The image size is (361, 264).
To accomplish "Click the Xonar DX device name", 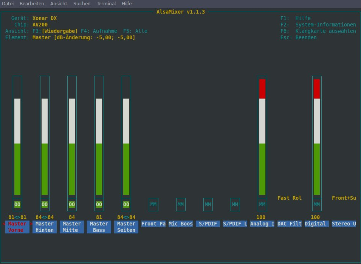I will (45, 18).
